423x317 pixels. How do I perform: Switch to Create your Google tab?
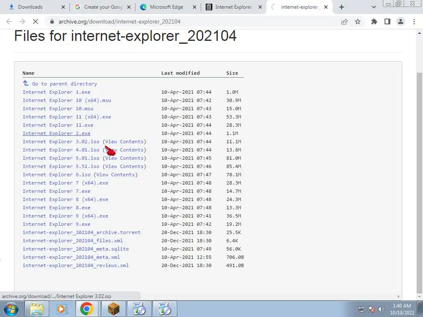(x=102, y=7)
